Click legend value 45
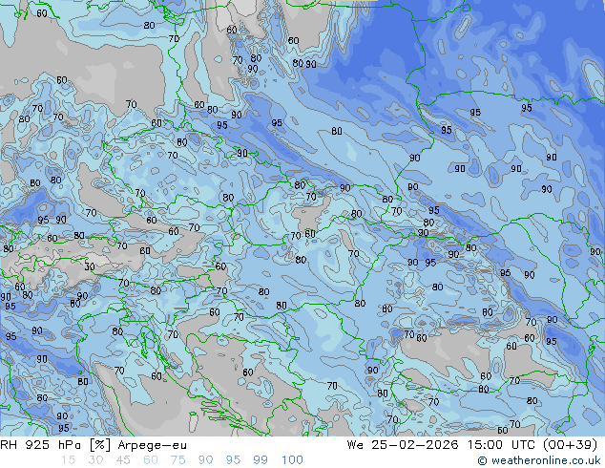 point(123,460)
